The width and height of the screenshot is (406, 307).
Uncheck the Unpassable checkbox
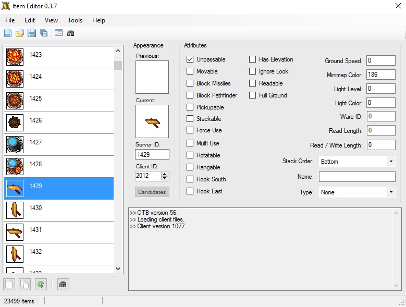coord(190,59)
